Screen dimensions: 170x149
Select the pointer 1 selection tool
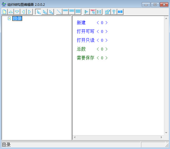pos(39,12)
